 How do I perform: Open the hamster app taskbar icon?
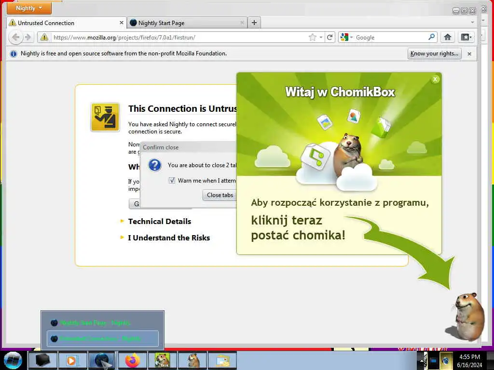coord(192,360)
